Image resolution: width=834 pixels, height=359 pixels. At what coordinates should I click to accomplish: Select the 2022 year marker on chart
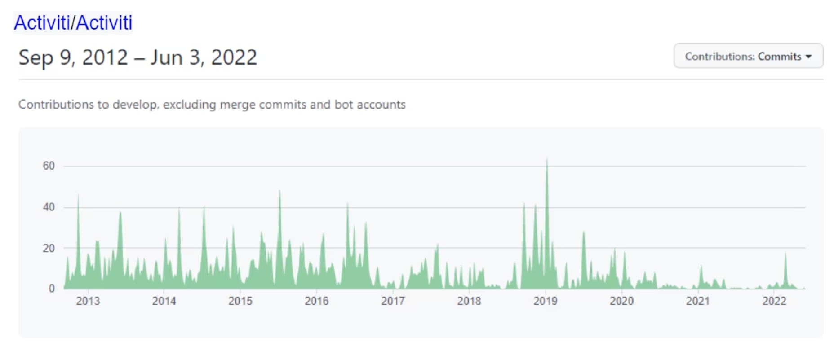point(774,301)
